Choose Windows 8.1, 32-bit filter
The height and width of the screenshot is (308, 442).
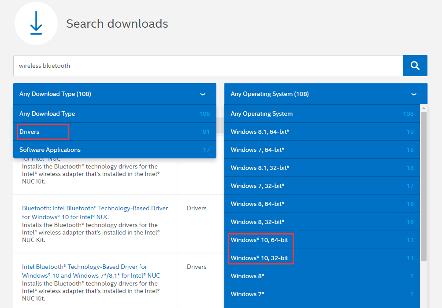coord(260,168)
